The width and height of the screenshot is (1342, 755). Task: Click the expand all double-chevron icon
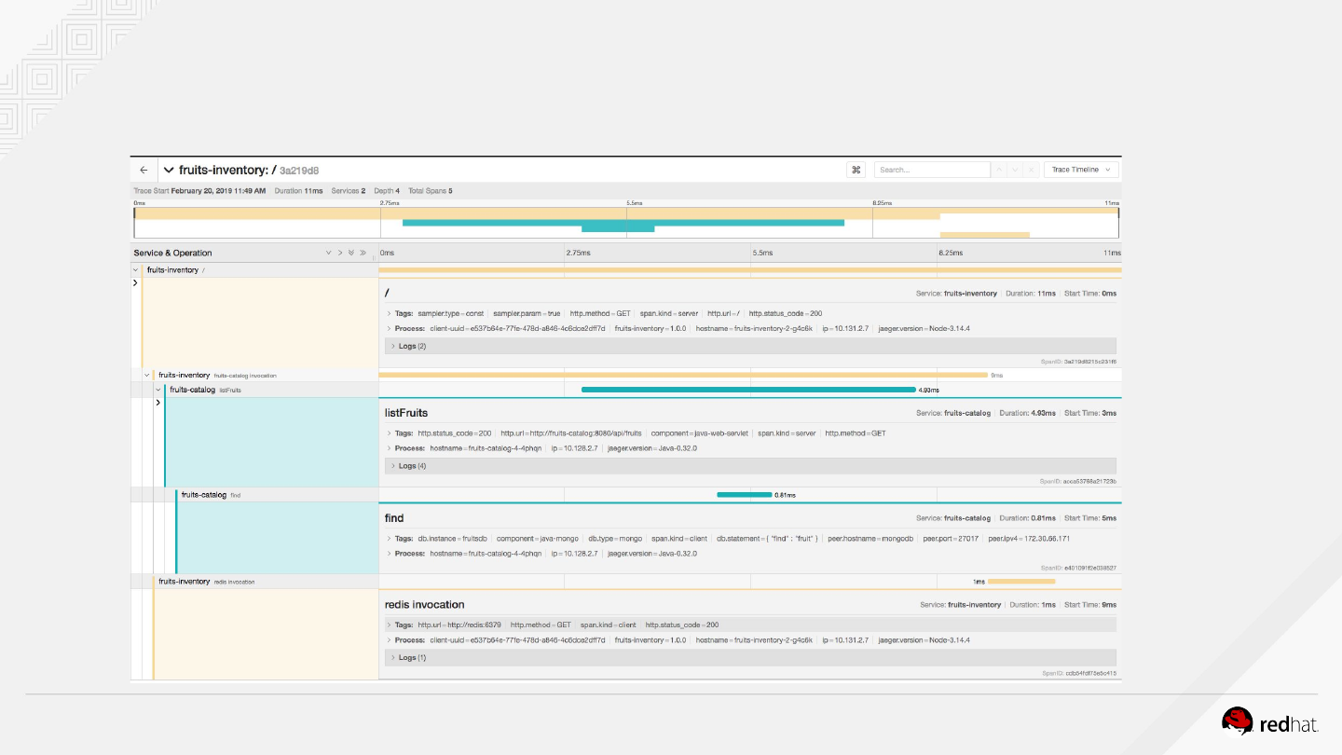[351, 253]
